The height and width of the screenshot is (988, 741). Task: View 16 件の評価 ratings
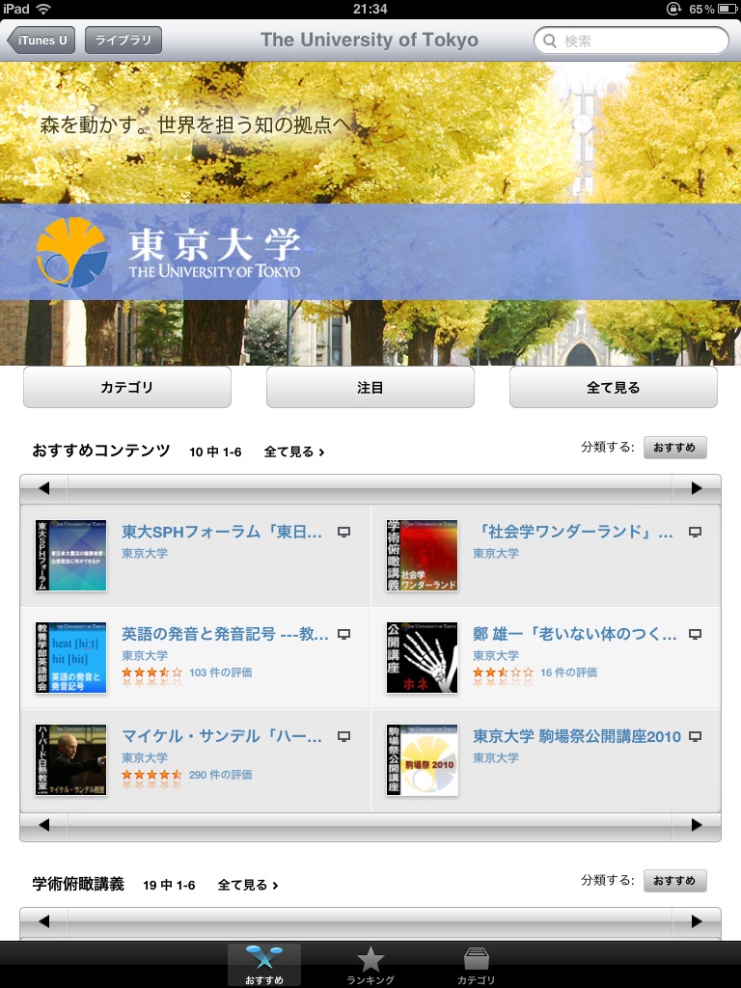pos(569,672)
